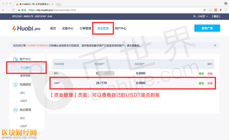
Task: Click the orange extension icon in toolbar
Action: click(216, 10)
